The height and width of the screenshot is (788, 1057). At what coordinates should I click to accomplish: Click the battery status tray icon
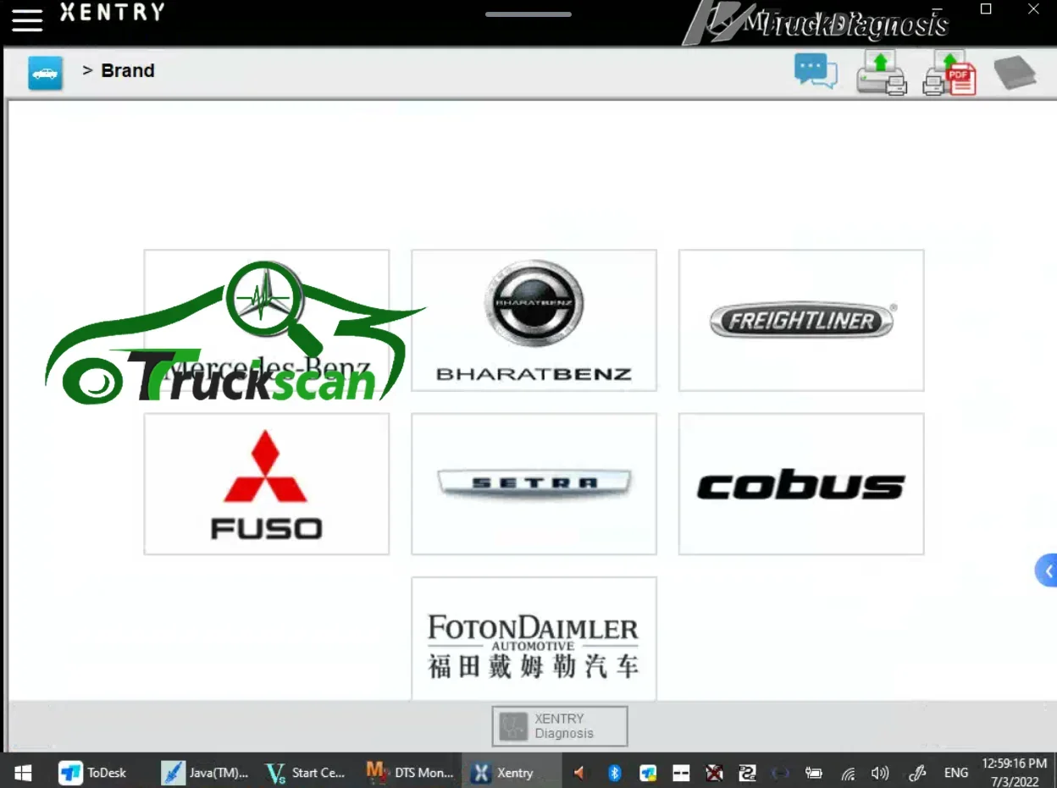814,772
